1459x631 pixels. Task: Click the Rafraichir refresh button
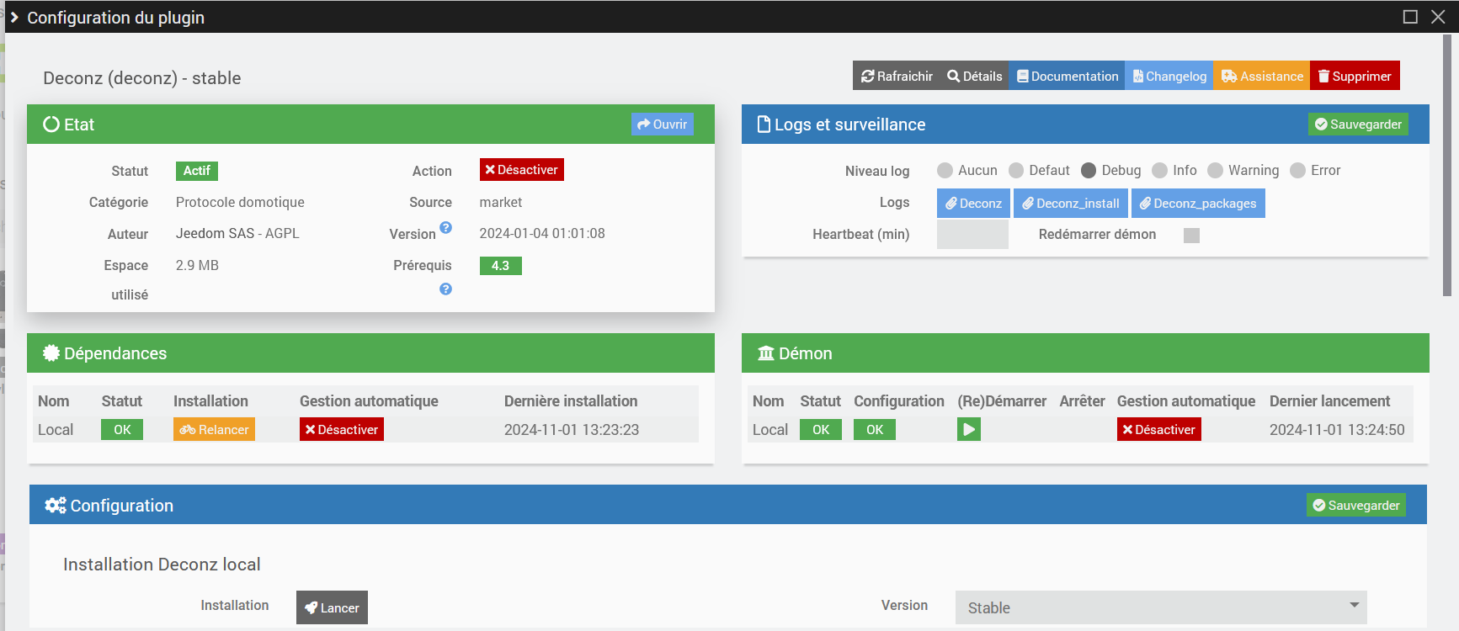tap(897, 76)
